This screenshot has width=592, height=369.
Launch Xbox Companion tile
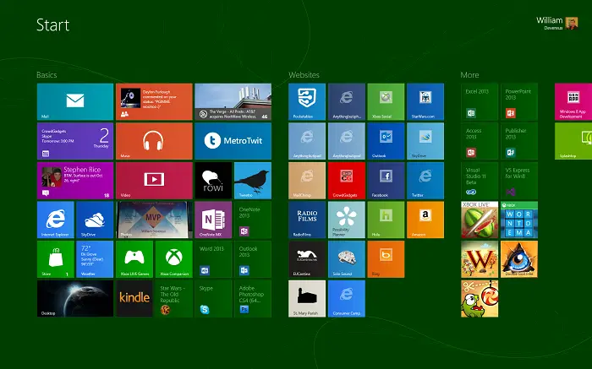pos(173,259)
